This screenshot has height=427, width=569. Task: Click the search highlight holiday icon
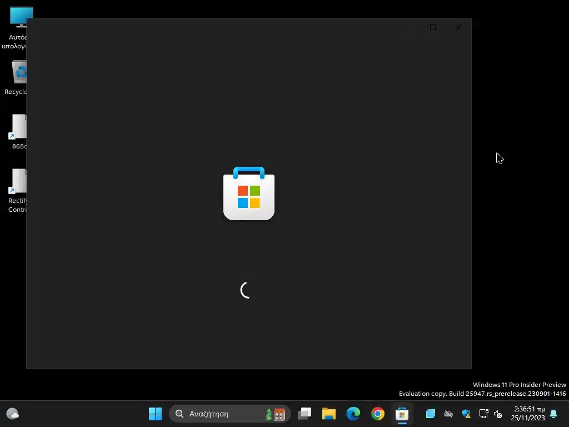(276, 414)
